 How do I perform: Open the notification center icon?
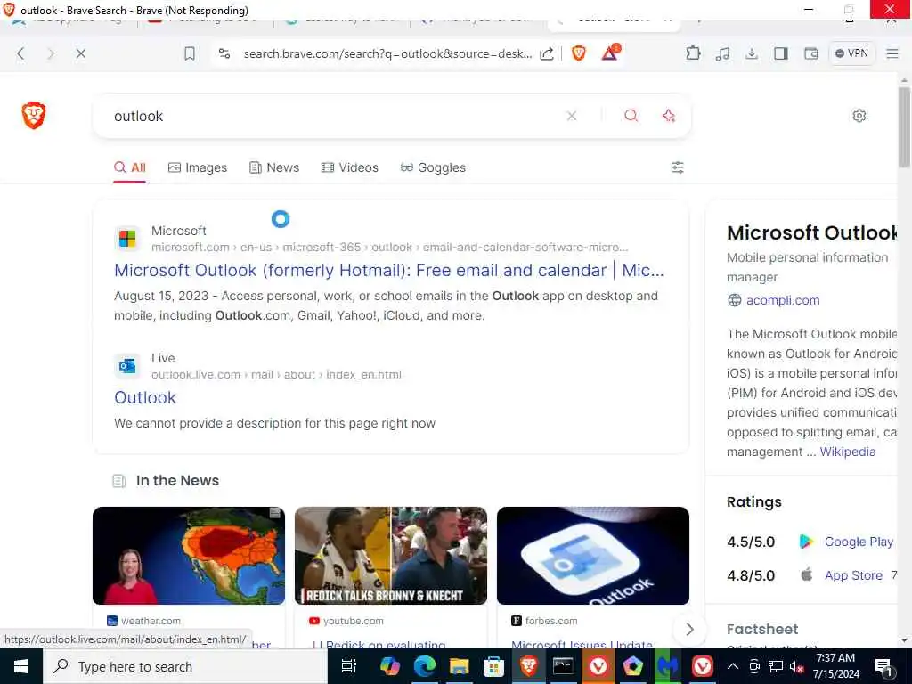(x=883, y=666)
